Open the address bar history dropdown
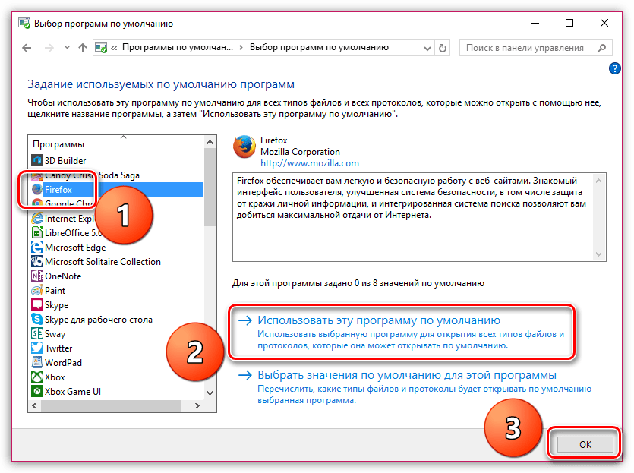 pyautogui.click(x=427, y=48)
